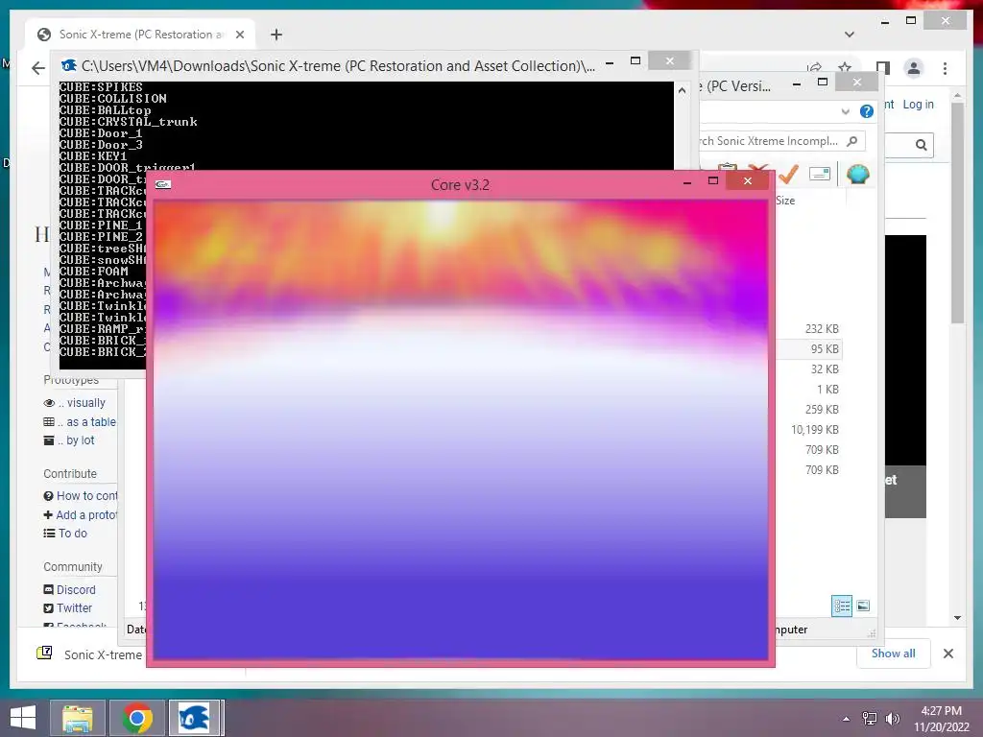Click the Core v3.2 title bar text
The height and width of the screenshot is (737, 983).
click(460, 185)
